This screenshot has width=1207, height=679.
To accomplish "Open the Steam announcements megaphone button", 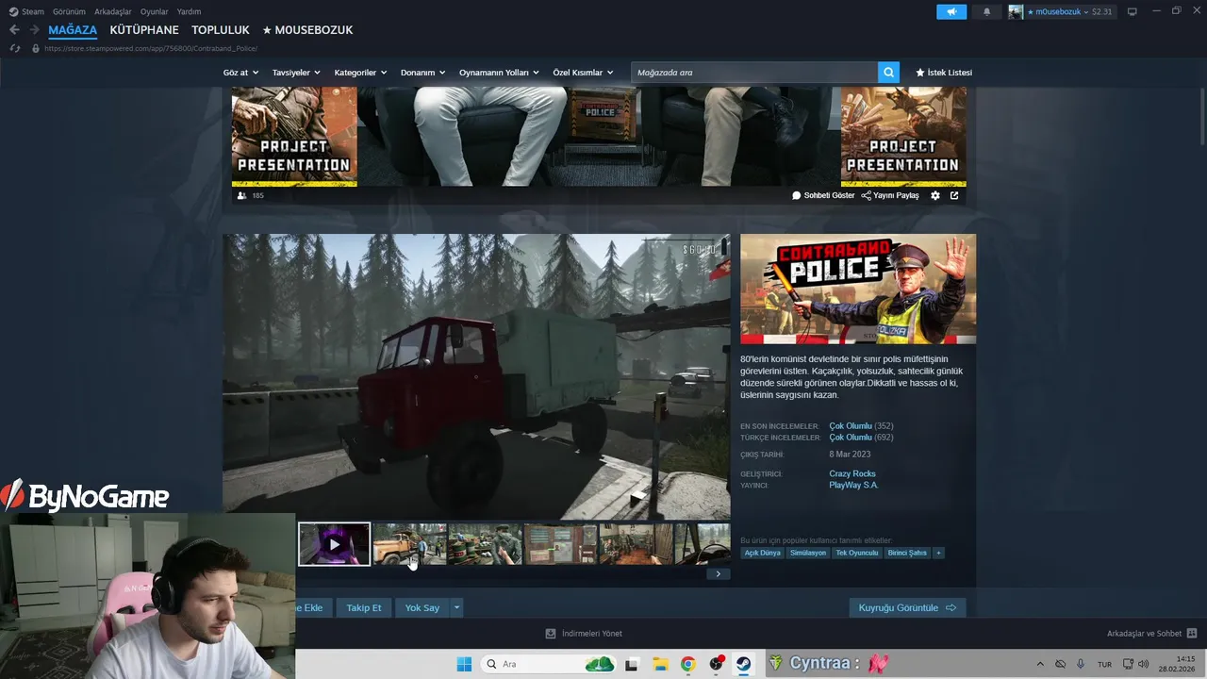I will (x=951, y=11).
